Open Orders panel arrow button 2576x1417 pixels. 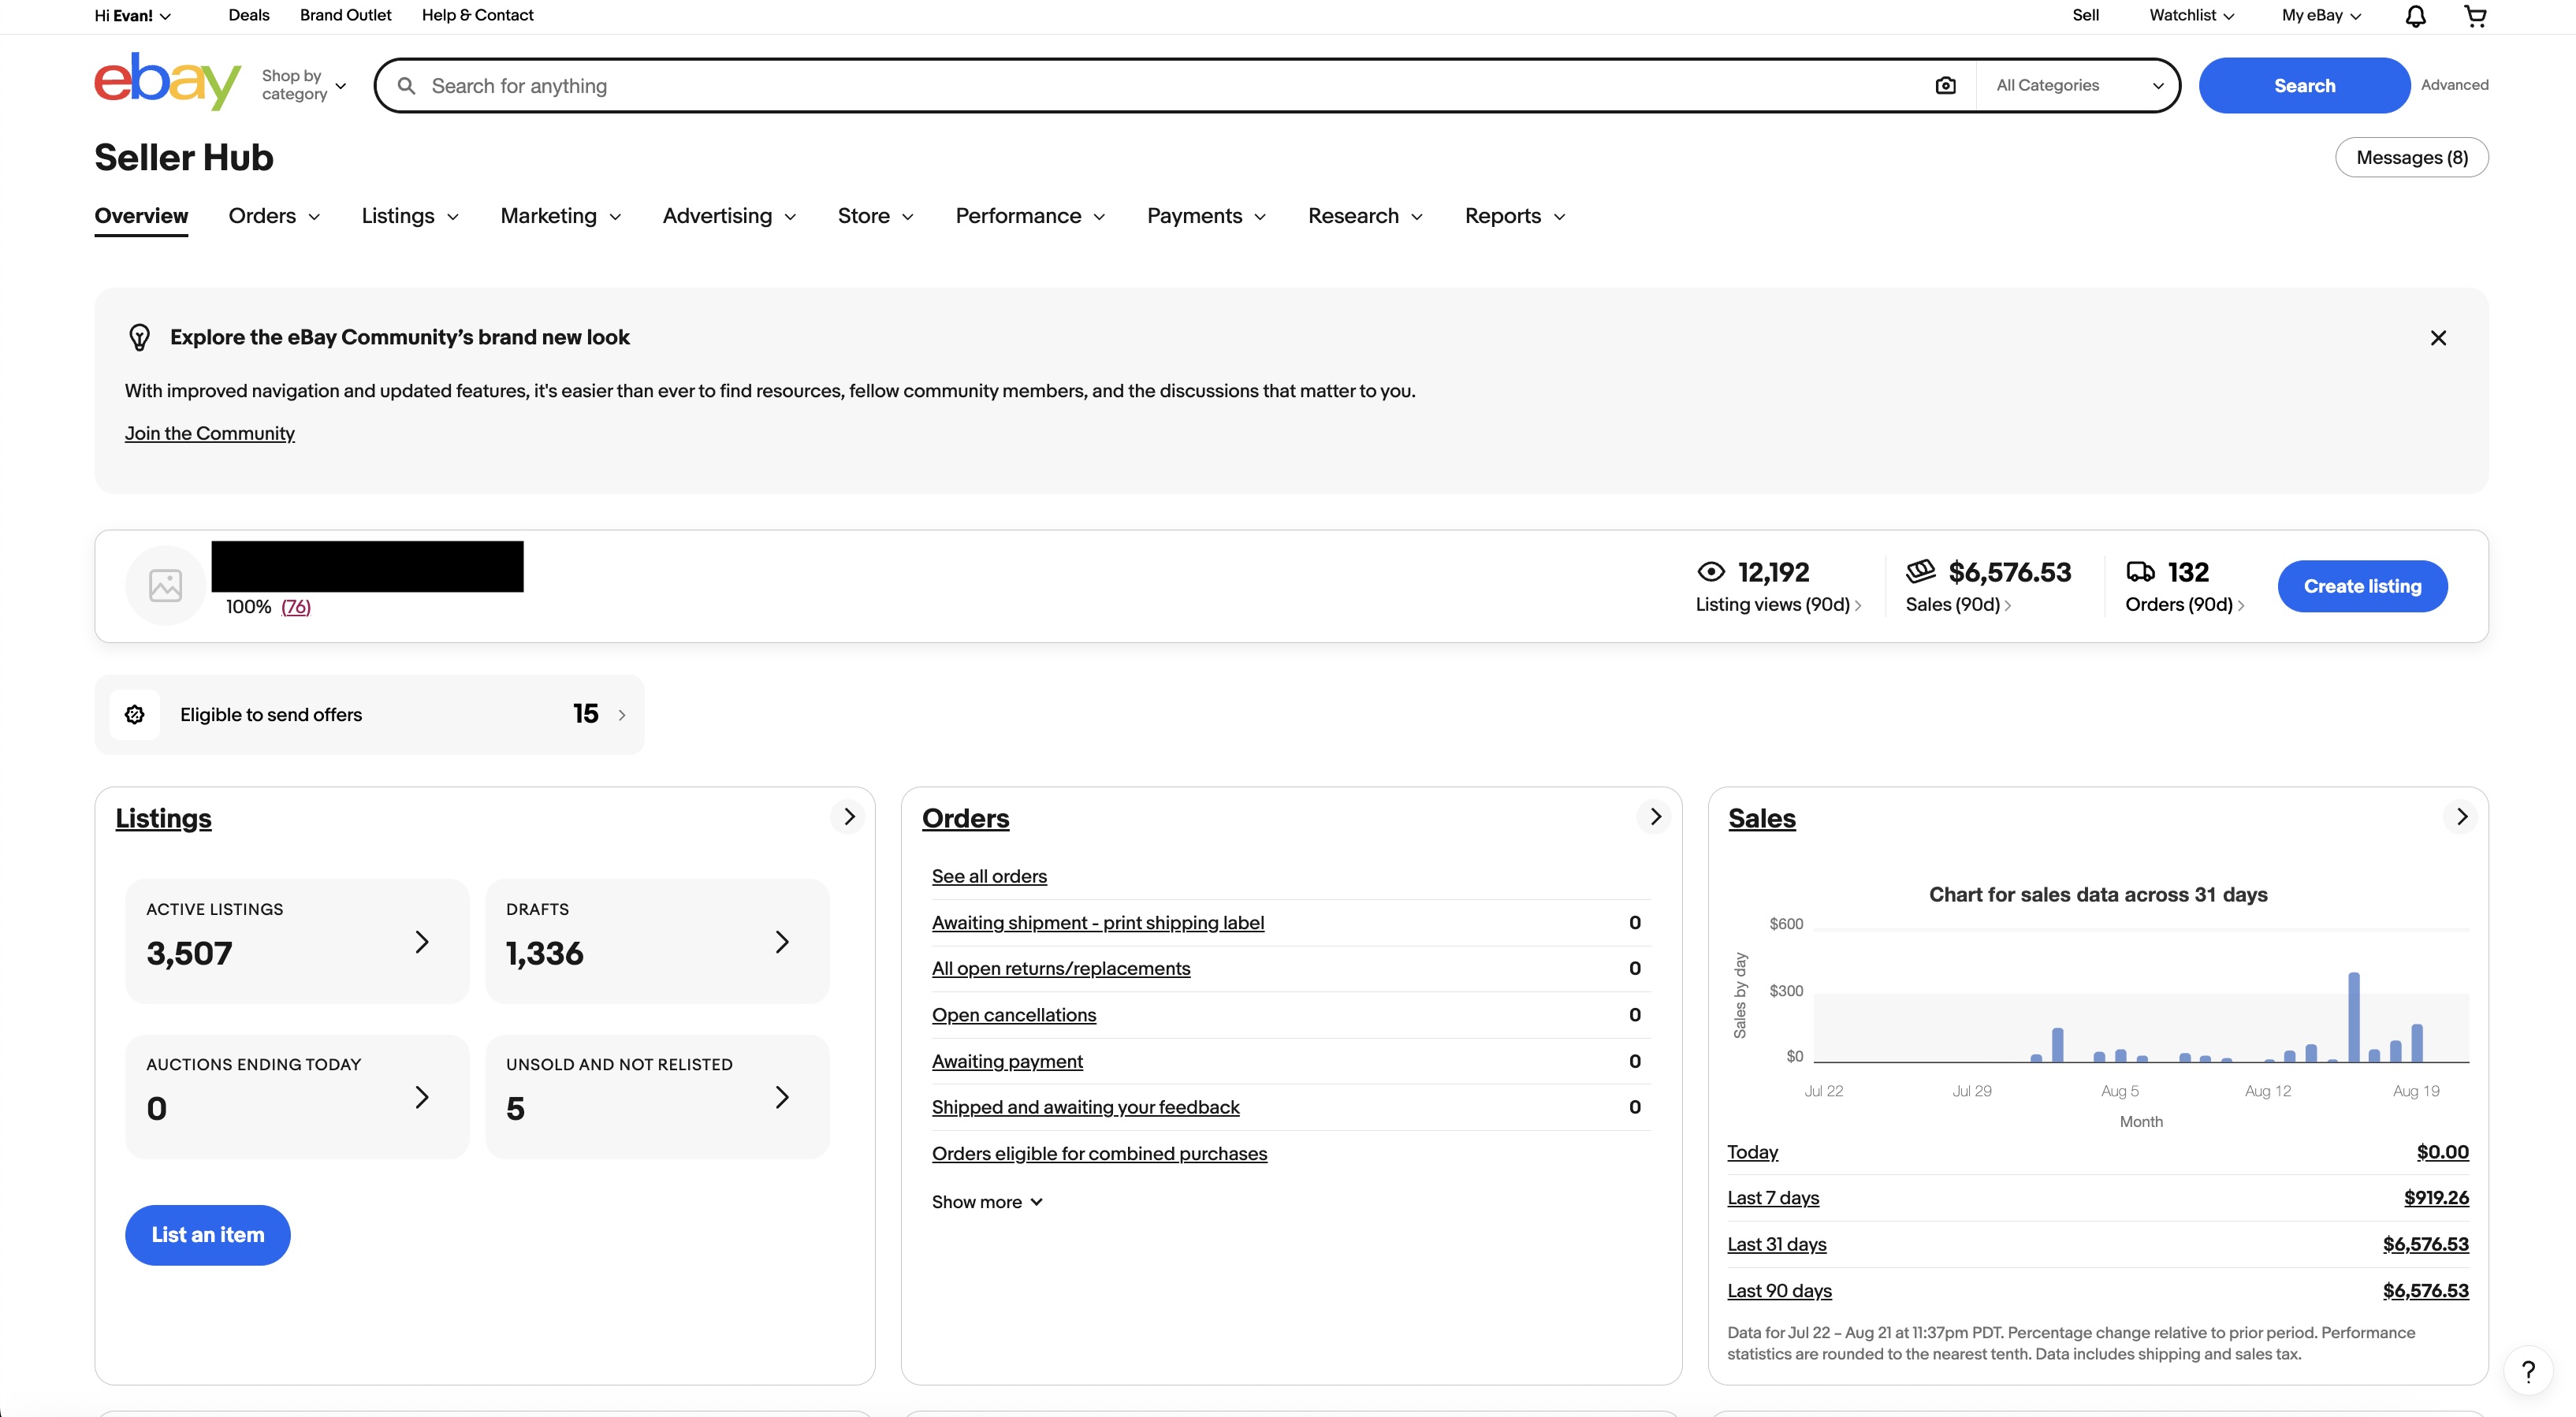pos(1655,817)
